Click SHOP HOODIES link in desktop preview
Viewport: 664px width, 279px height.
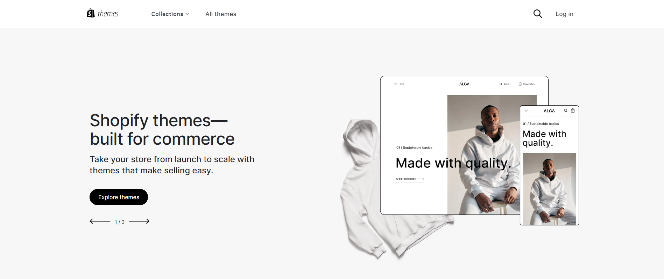(x=410, y=179)
